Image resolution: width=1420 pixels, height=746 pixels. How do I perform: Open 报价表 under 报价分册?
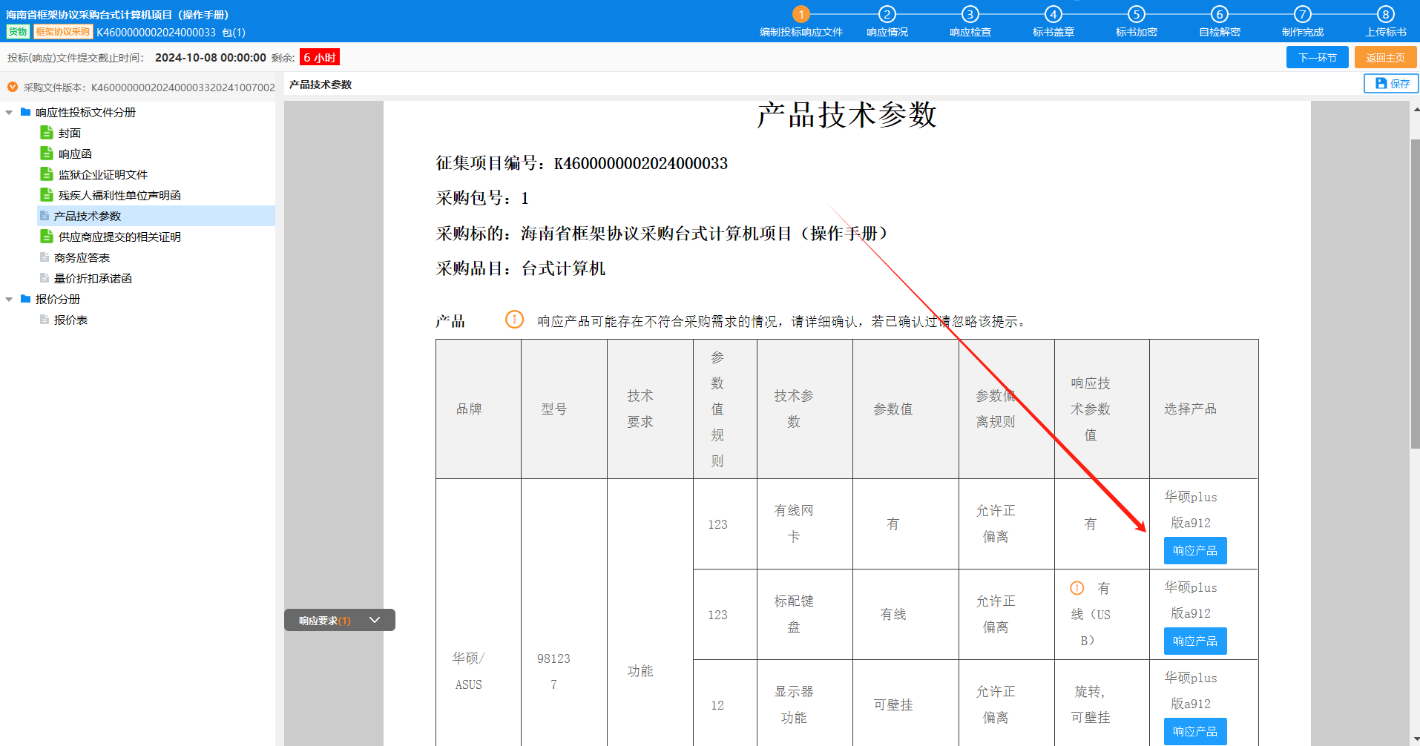[x=70, y=320]
